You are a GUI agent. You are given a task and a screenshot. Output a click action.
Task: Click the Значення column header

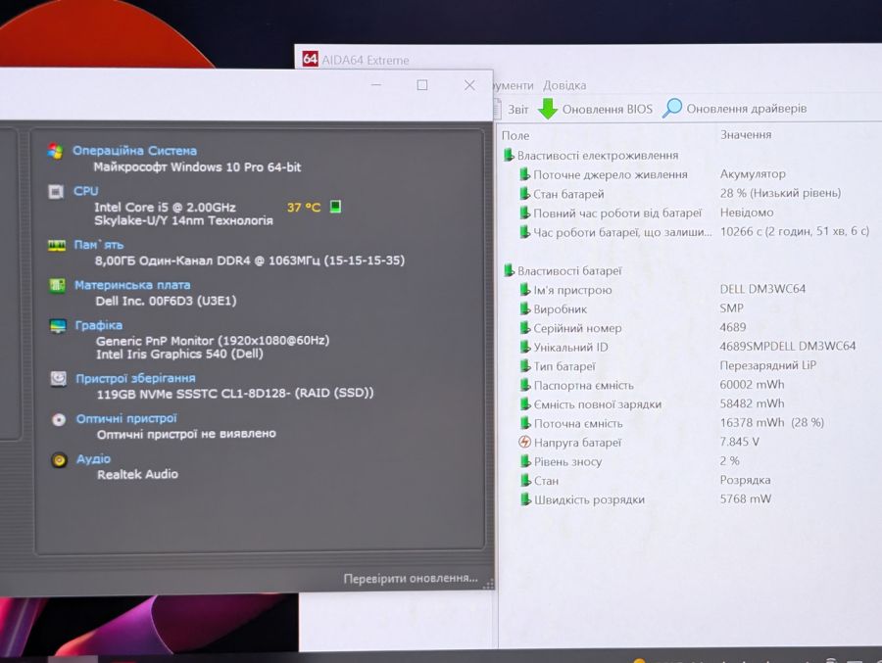[x=746, y=135]
